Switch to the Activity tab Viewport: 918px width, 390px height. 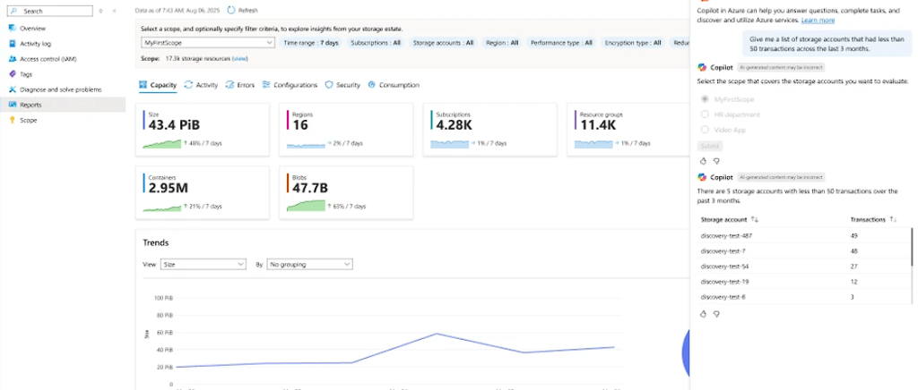201,85
